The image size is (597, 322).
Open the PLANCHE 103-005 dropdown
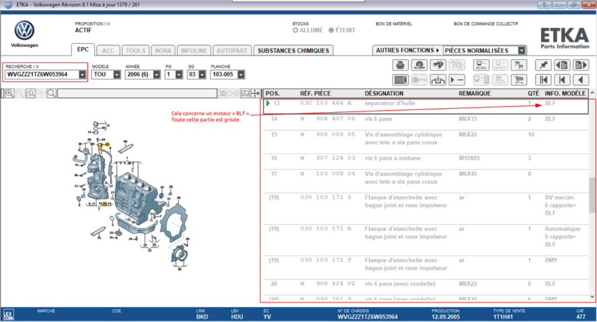click(x=241, y=74)
